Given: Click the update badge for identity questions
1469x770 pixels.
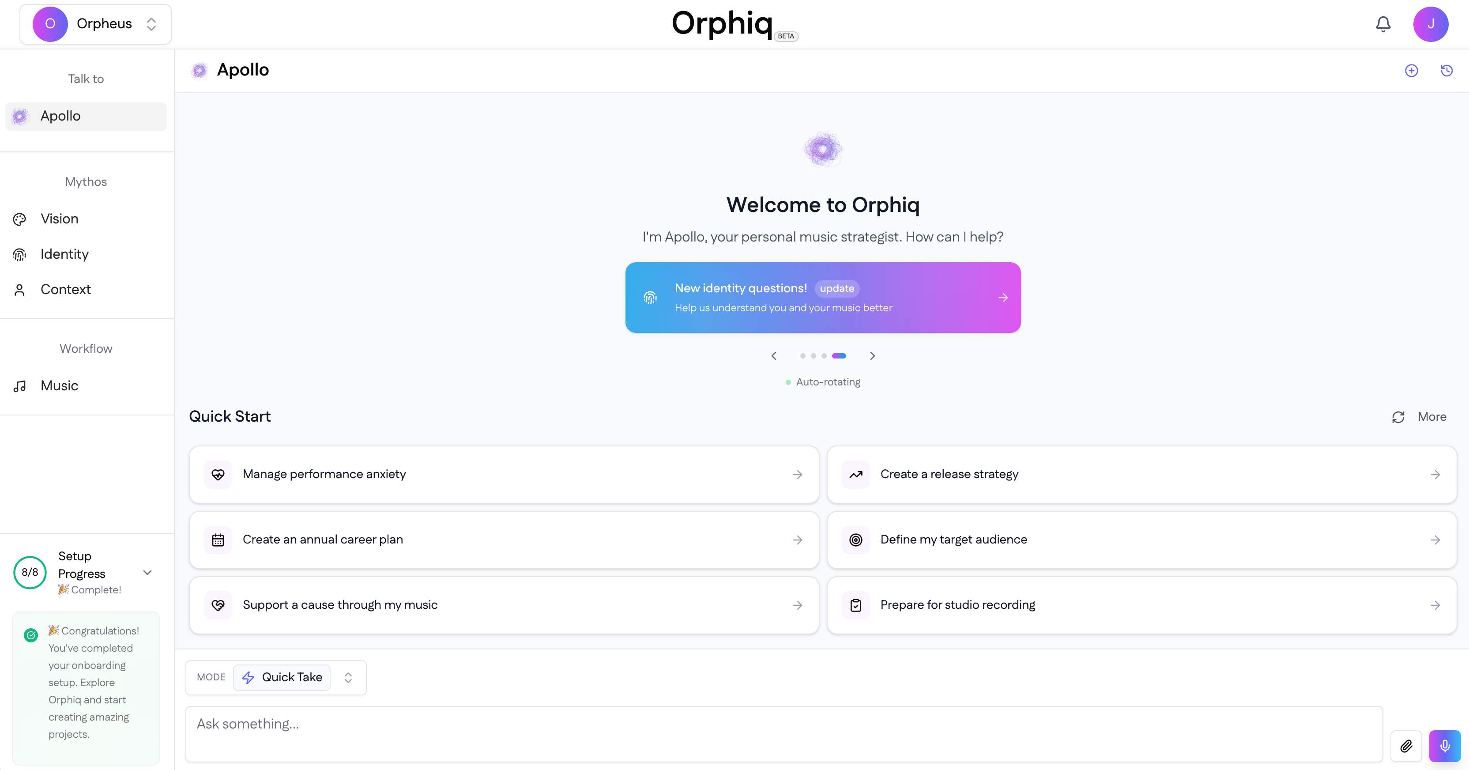Looking at the screenshot, I should [x=836, y=289].
